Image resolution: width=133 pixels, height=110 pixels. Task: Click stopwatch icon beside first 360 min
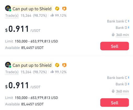113,35
